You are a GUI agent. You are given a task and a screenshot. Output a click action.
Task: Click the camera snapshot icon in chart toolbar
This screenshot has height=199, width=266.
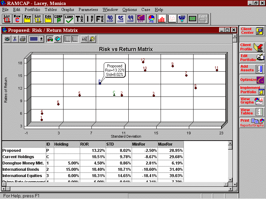pyautogui.click(x=7, y=39)
